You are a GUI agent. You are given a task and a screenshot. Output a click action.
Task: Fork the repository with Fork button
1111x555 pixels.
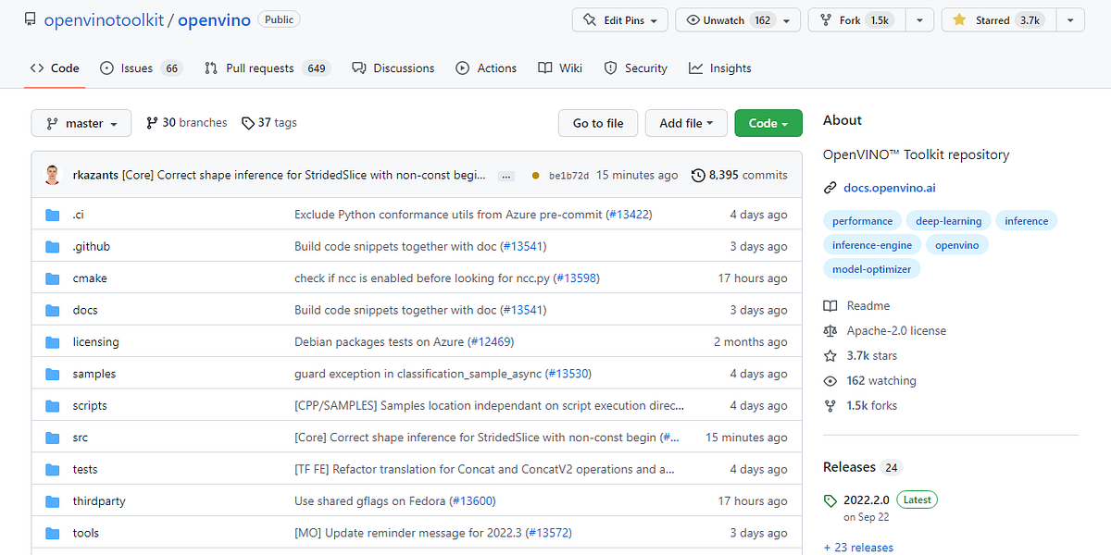pos(856,20)
